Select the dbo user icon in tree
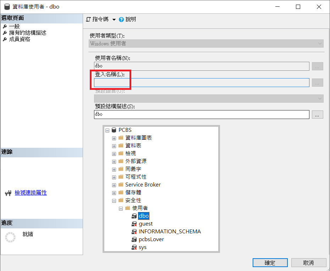Image resolution: width=330 pixels, height=271 pixels. 134,216
